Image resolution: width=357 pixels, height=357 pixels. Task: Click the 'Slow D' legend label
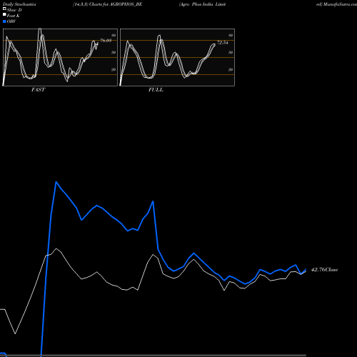point(14,10)
